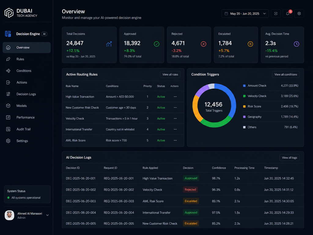Click the Actions icon in sidebar
Screen dimensions: 313x235
click(x=8, y=82)
